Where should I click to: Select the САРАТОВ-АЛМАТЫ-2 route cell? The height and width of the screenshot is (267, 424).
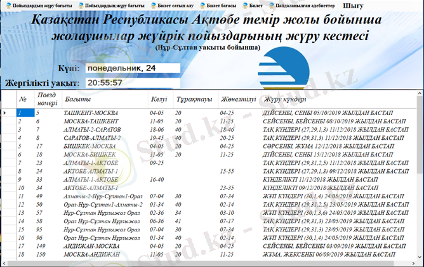click(x=105, y=138)
